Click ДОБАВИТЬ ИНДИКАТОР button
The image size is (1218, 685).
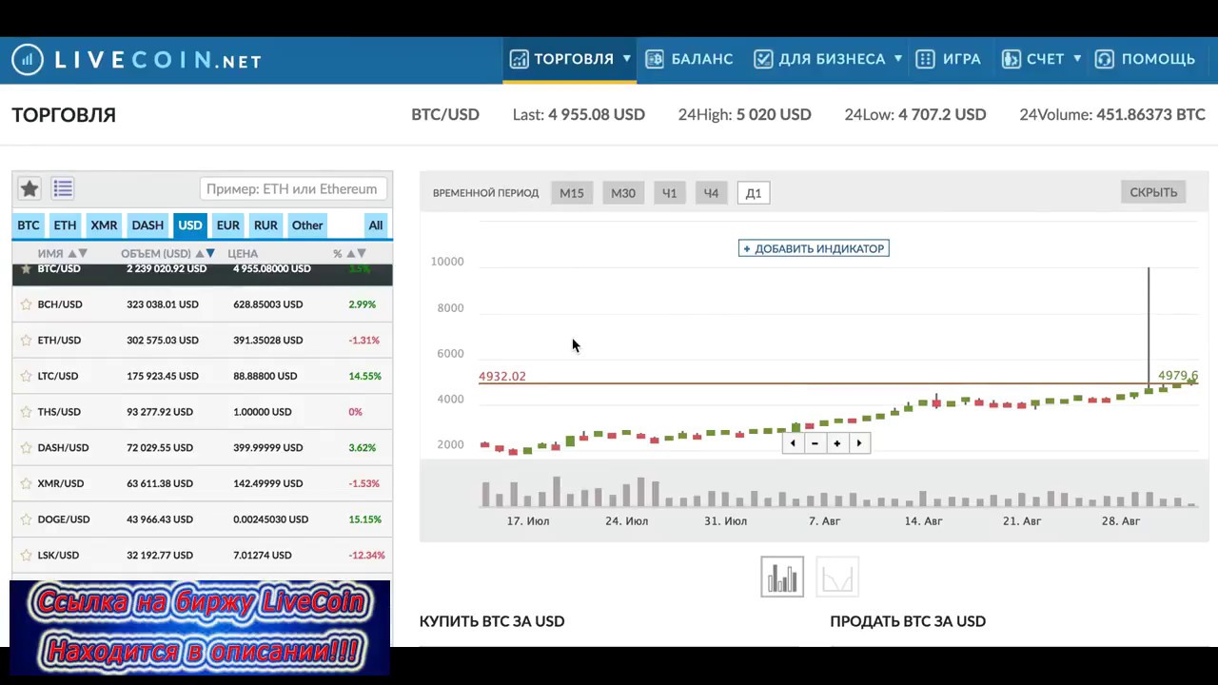point(814,248)
